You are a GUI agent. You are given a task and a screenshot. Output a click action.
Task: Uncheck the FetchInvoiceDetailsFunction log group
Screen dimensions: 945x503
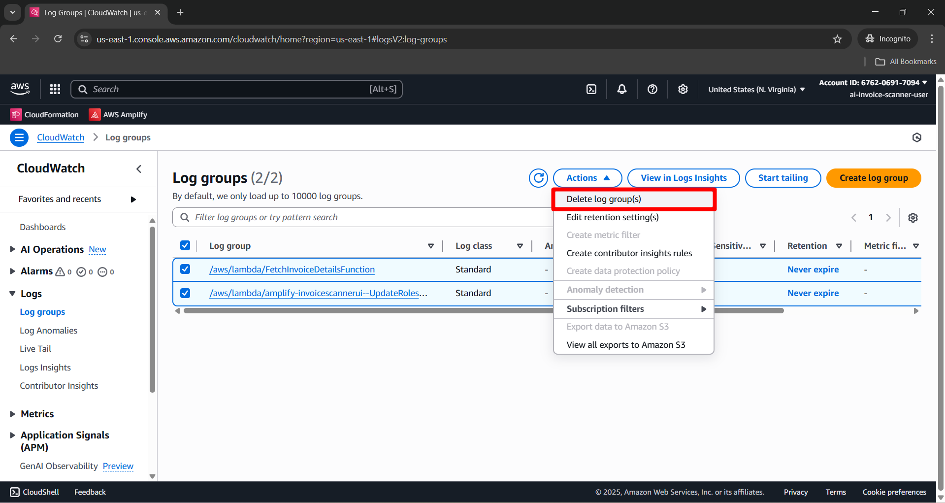185,269
